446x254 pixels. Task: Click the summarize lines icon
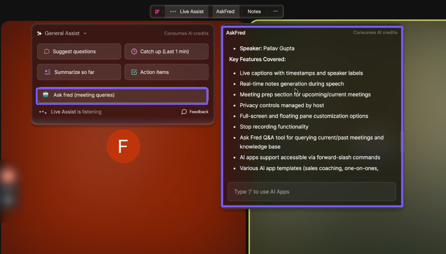pyautogui.click(x=48, y=72)
